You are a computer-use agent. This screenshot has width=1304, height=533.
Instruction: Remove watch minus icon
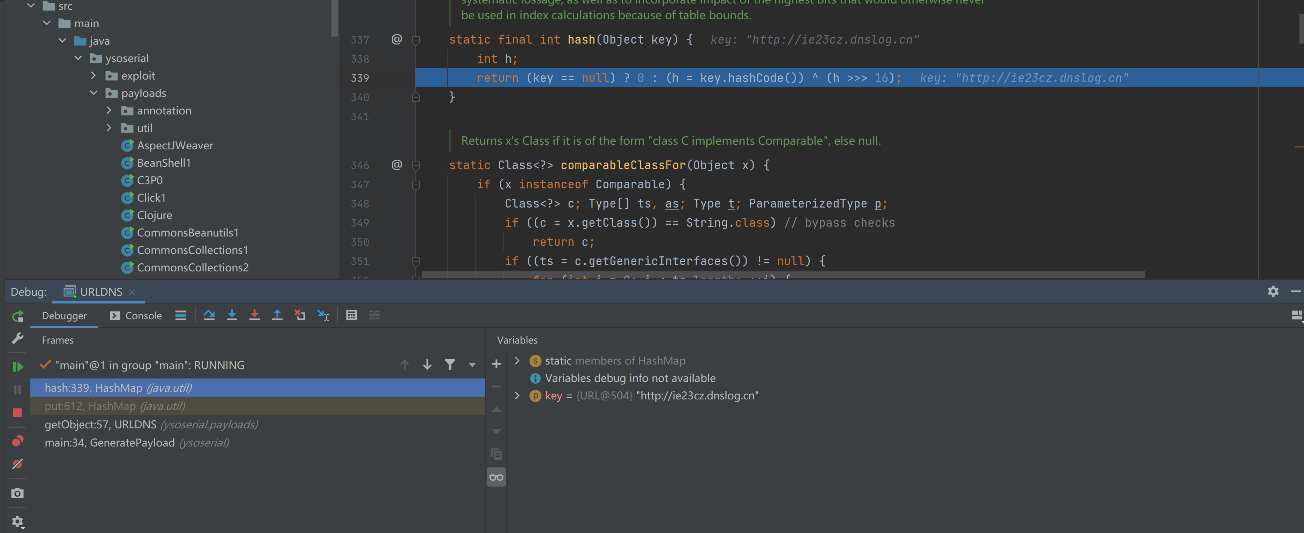(x=497, y=387)
